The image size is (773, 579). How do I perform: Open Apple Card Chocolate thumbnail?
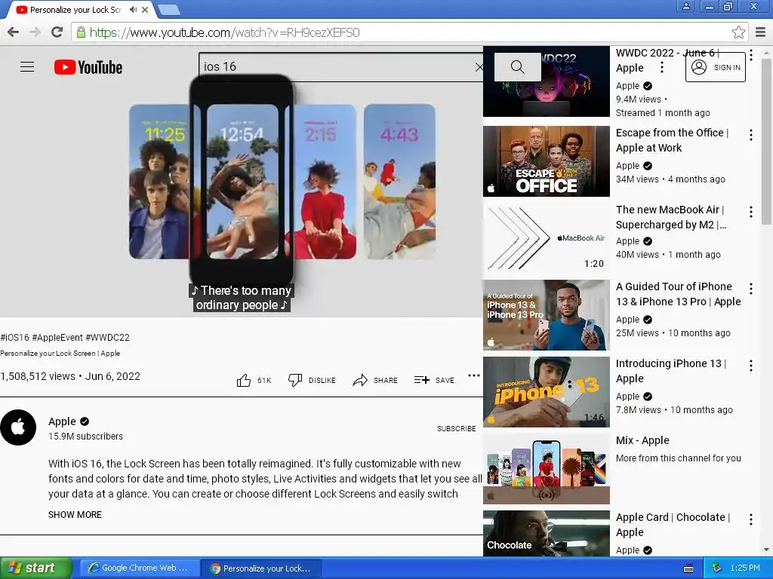[x=547, y=533]
